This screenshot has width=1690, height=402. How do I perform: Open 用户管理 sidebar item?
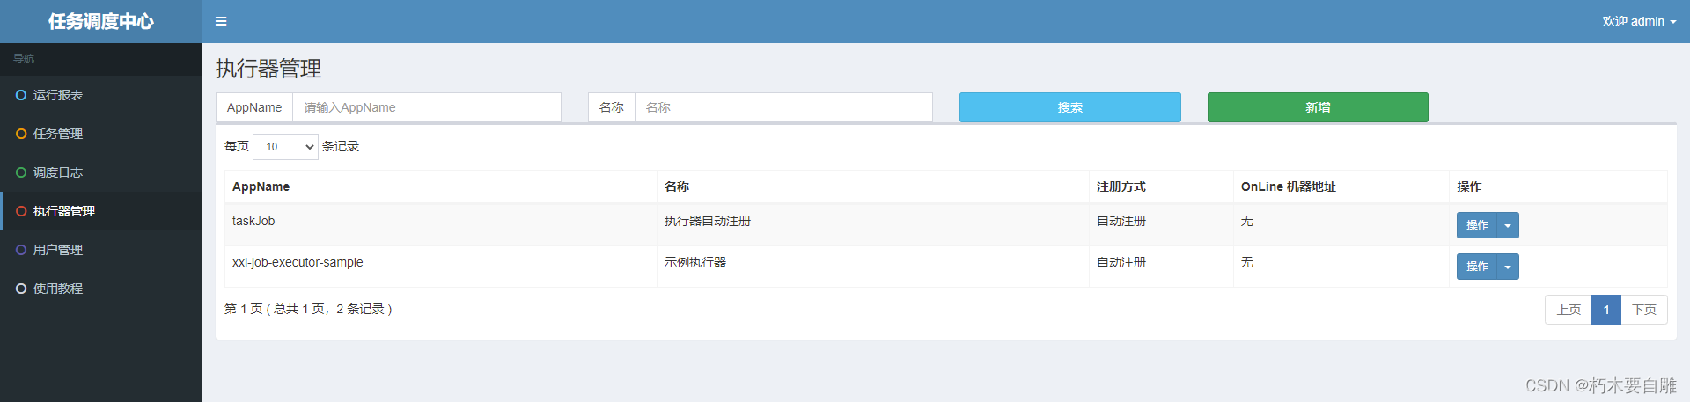[x=101, y=250]
